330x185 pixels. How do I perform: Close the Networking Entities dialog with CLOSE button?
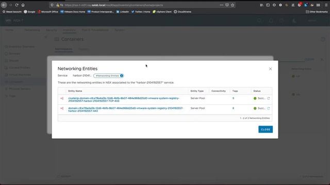266,129
